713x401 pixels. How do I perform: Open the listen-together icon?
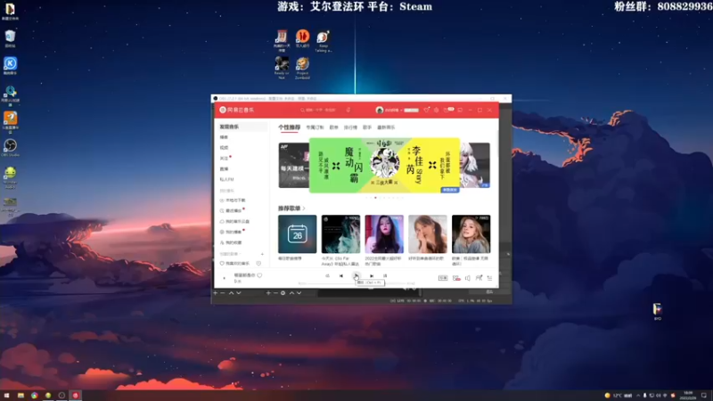pos(479,278)
